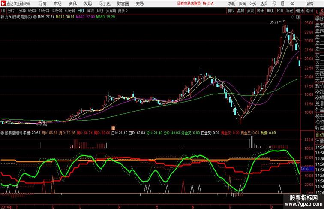Click the customer service headset icon
Viewport: 324px width, 209px height.
pyautogui.click(x=274, y=3)
